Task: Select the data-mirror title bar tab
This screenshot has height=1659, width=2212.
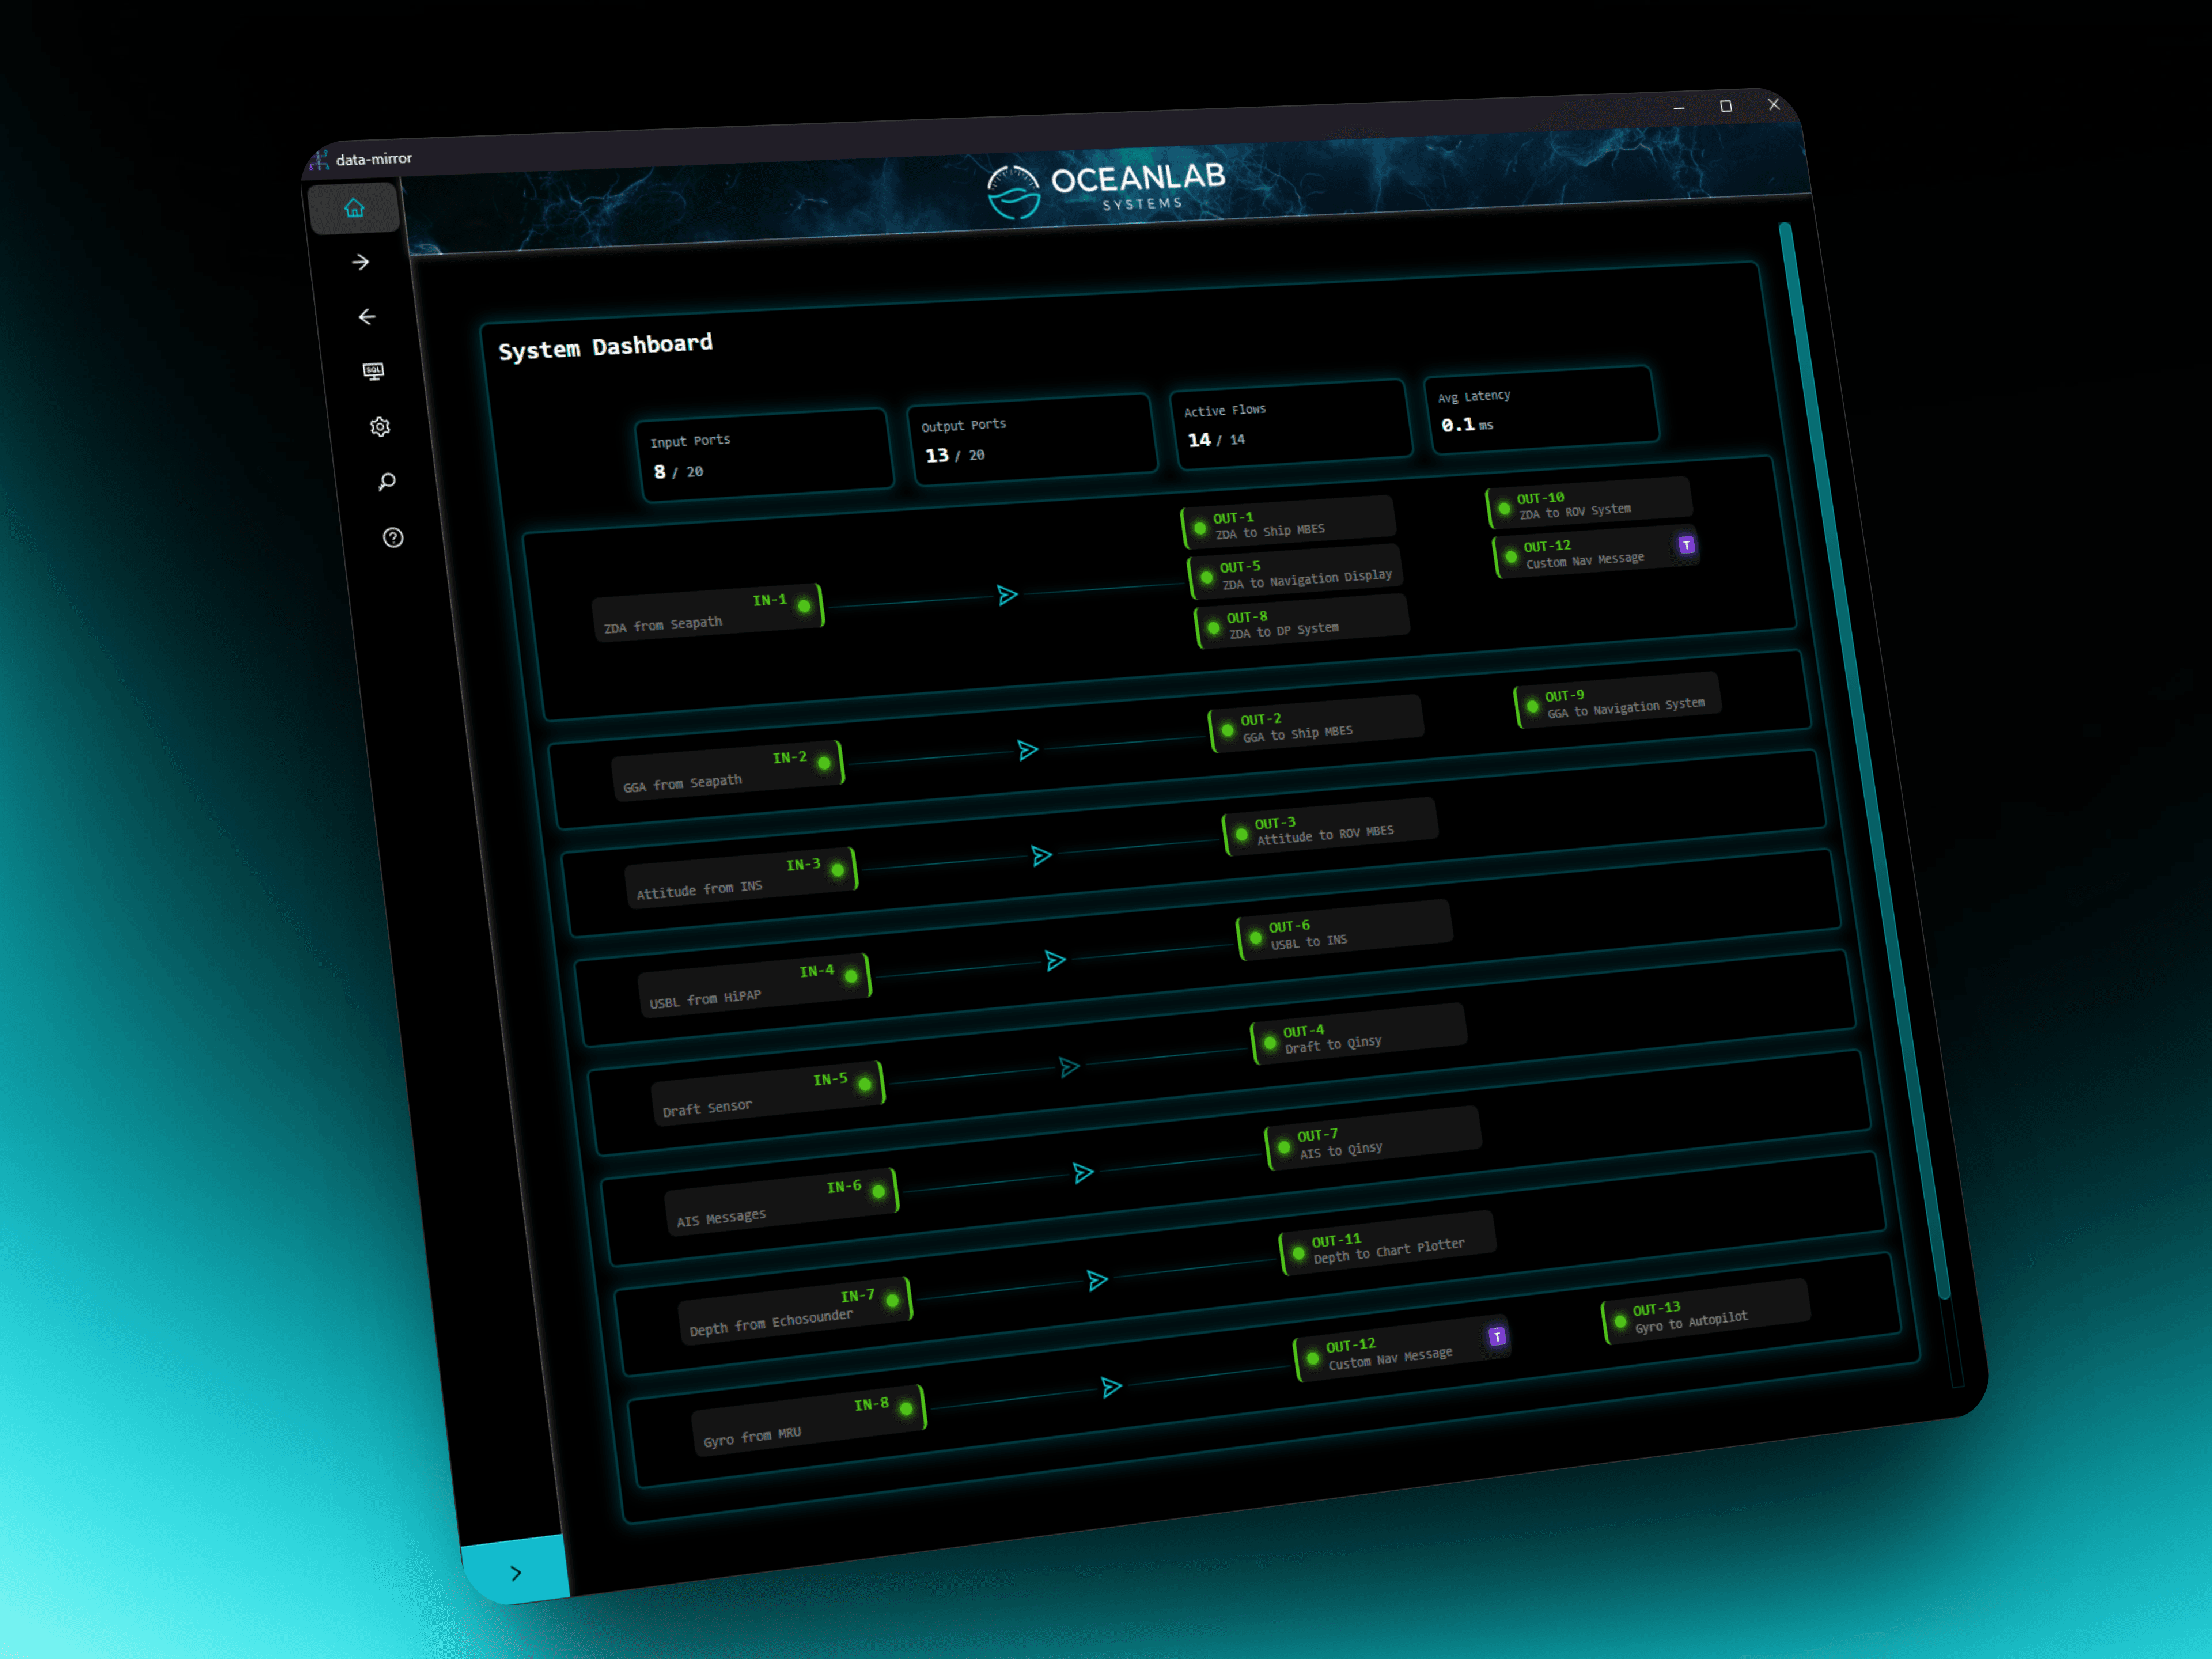Action: tap(375, 158)
